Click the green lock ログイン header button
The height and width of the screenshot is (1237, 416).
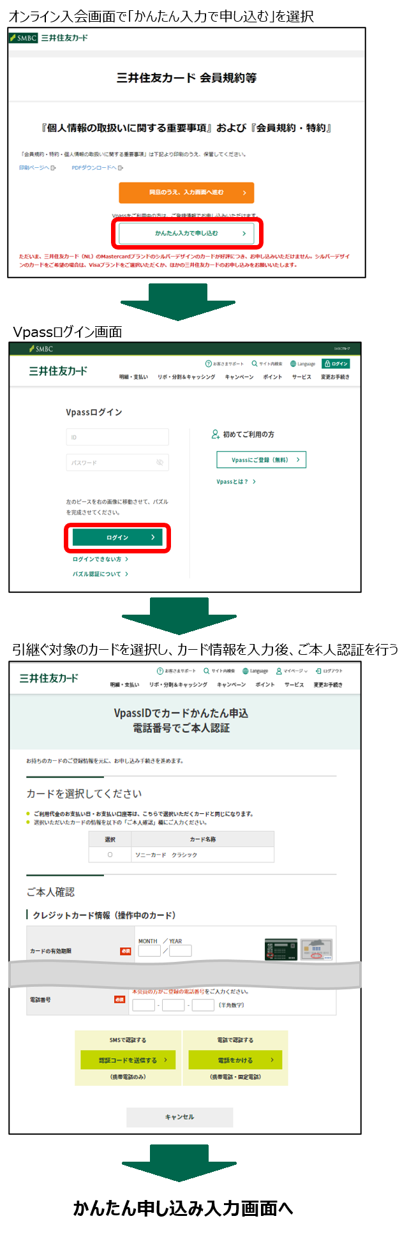[x=336, y=364]
